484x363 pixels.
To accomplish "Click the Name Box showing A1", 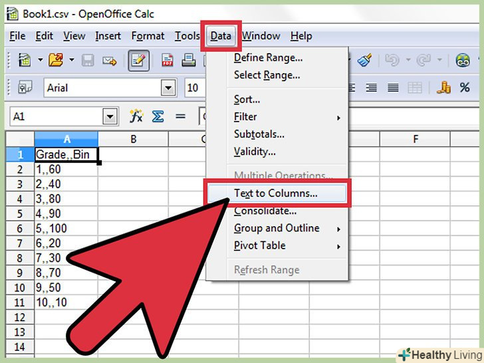I will [57, 117].
